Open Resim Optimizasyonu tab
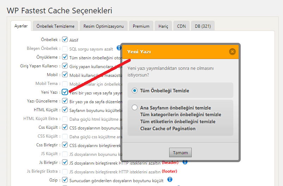This screenshot has height=186, width=283. click(x=103, y=26)
